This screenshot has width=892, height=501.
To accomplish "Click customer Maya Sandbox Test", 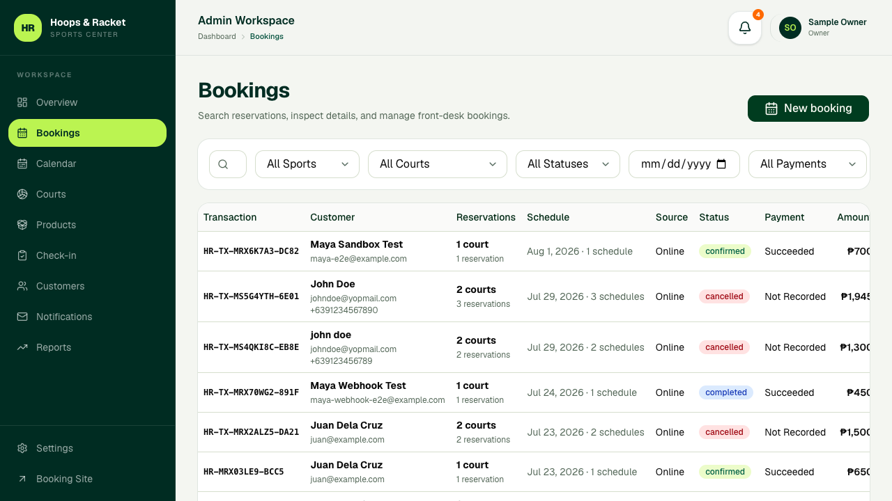I will pyautogui.click(x=357, y=244).
